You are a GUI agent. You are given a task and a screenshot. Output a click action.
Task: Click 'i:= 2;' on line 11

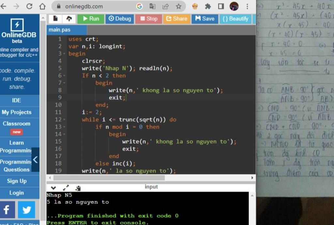coord(92,112)
